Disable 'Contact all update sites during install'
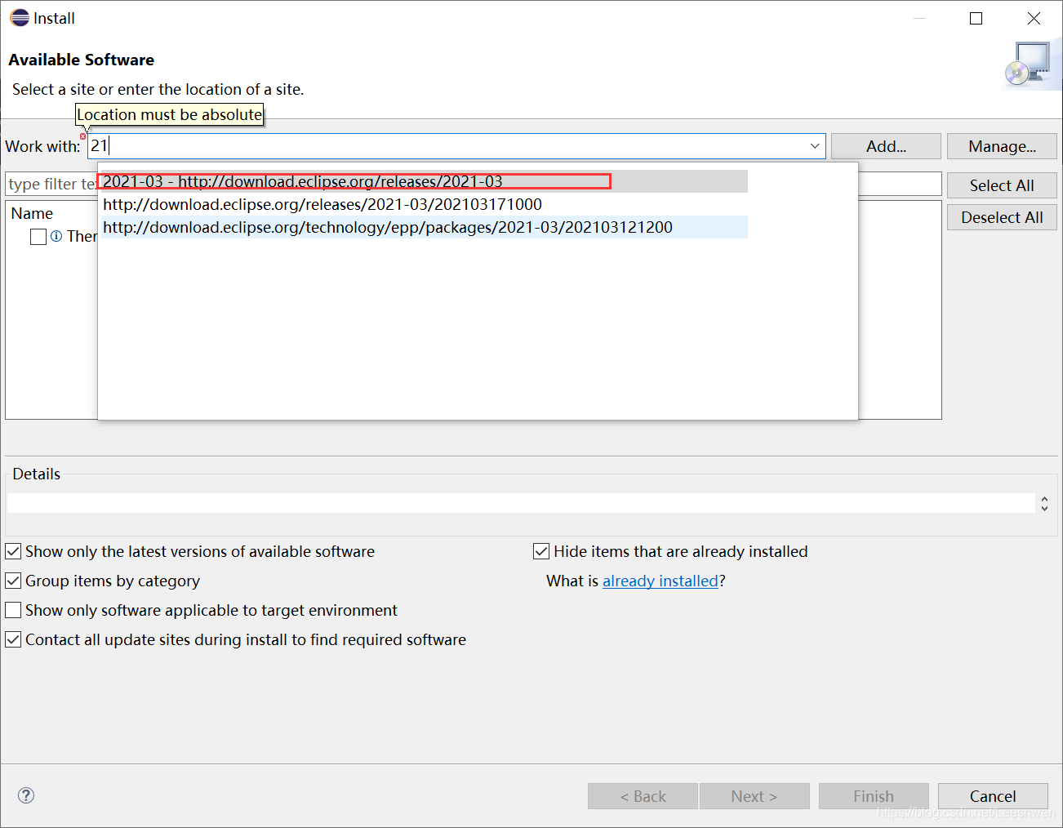The width and height of the screenshot is (1063, 828). [x=14, y=639]
